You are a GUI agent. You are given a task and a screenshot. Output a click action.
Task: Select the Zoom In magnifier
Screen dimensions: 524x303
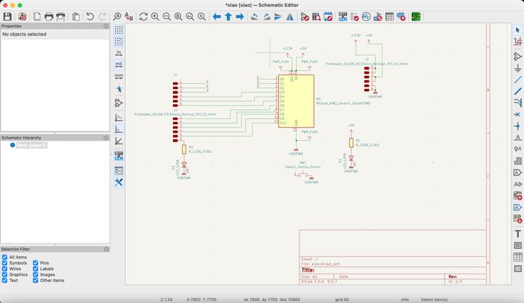(155, 16)
